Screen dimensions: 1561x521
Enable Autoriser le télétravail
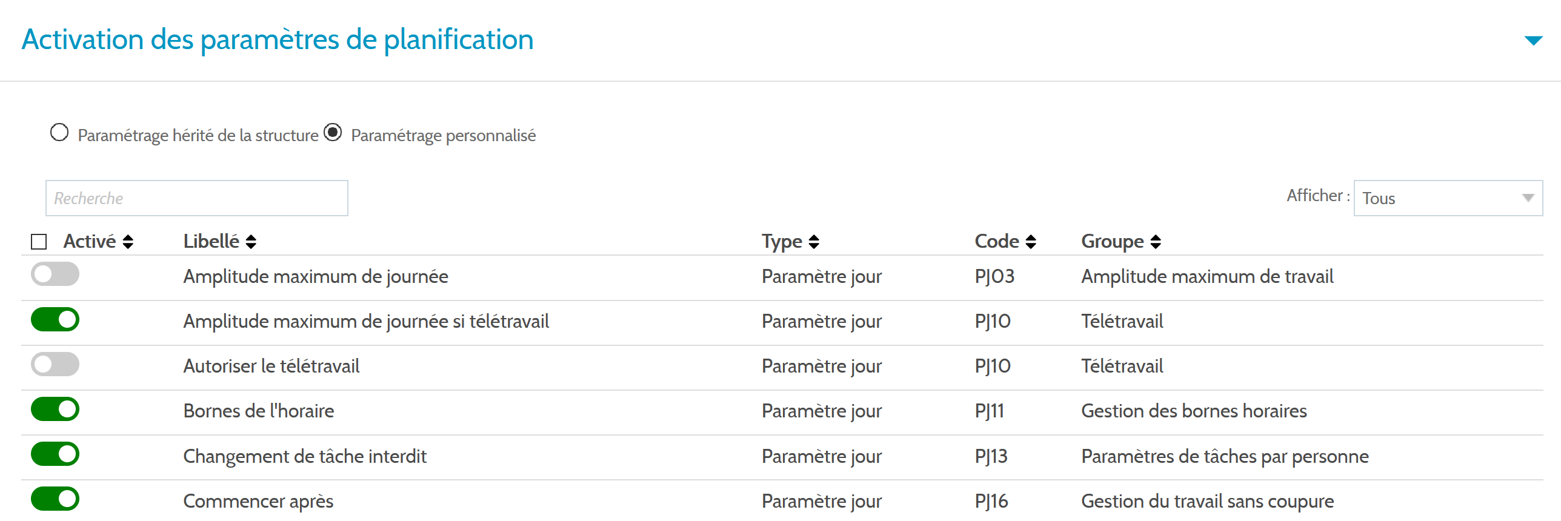(x=55, y=364)
